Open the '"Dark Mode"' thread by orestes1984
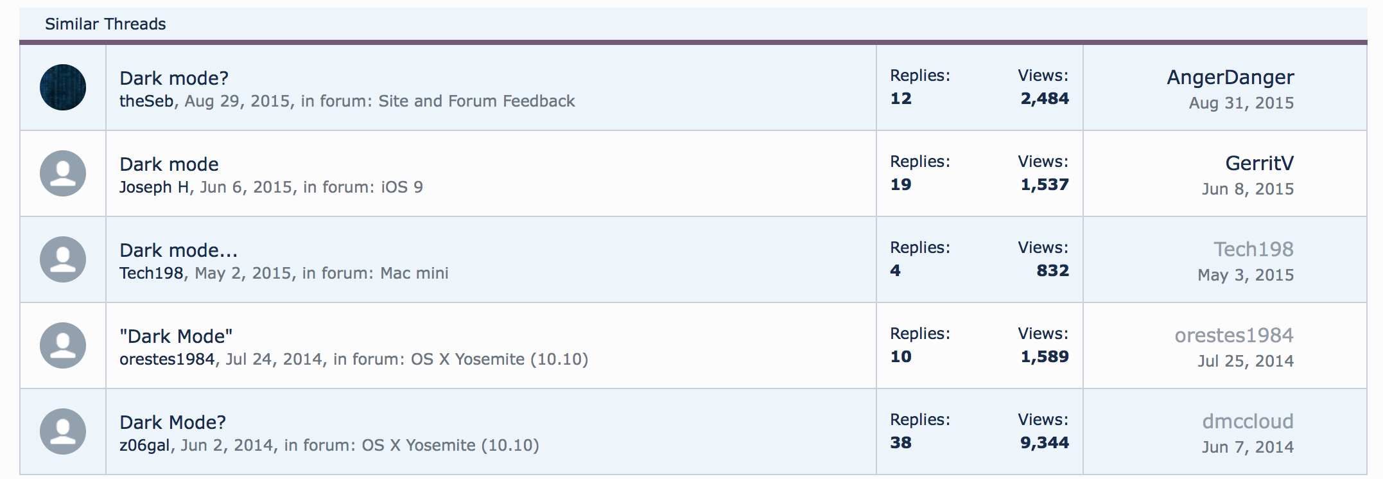Viewport: 1383px width, 479px height. click(176, 336)
